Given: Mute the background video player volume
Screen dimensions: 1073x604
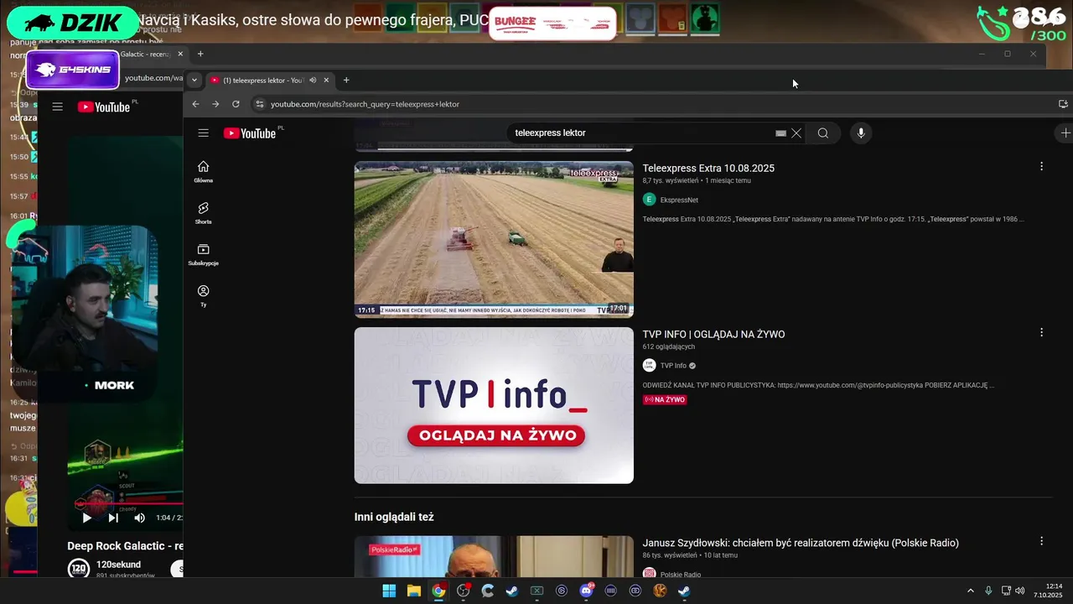Looking at the screenshot, I should 139,518.
